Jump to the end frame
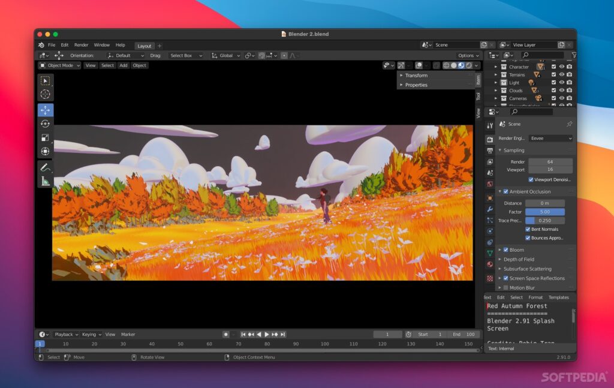614x388 pixels. tap(283, 335)
